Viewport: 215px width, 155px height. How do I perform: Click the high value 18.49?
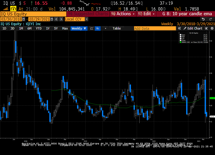coord(129,9)
